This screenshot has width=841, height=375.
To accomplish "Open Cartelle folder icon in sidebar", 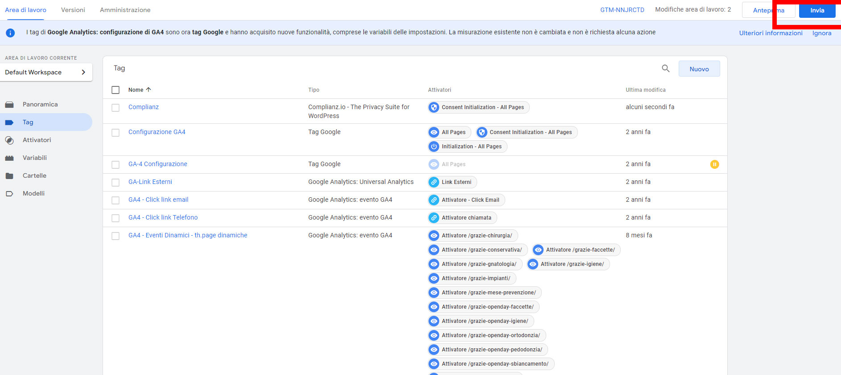I will point(9,176).
